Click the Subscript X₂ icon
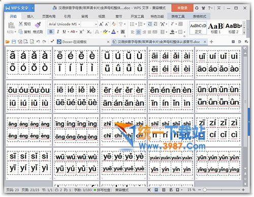Screen dimensions: 254x197 coord(89,31)
